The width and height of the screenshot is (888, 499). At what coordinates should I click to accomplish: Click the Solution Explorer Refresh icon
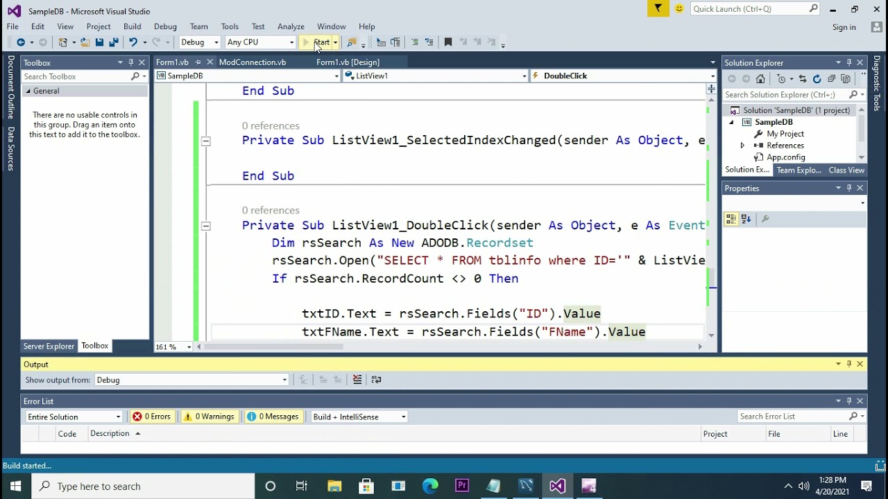pyautogui.click(x=817, y=79)
